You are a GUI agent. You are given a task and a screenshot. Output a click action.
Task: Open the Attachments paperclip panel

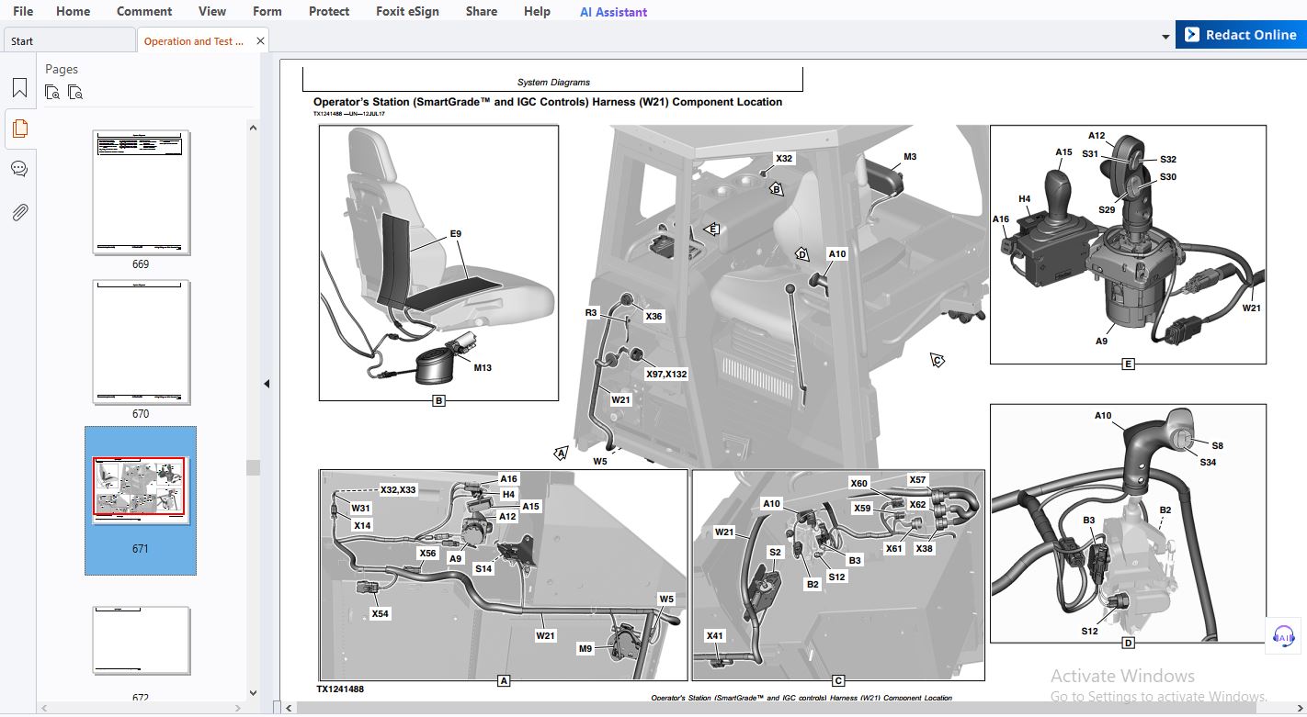point(19,212)
